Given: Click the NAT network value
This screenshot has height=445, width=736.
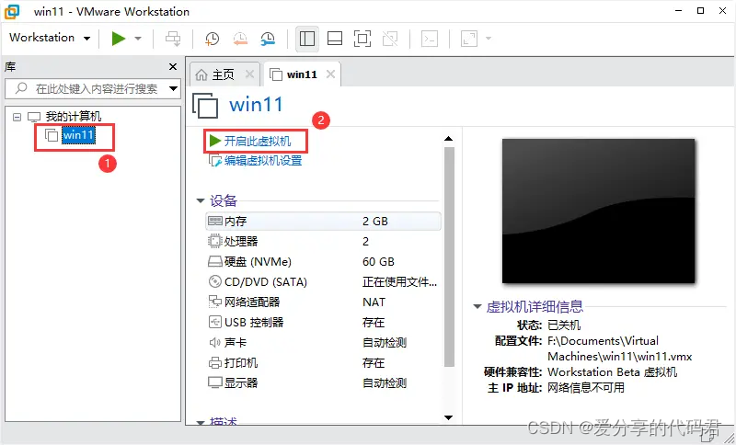Looking at the screenshot, I should tap(374, 302).
